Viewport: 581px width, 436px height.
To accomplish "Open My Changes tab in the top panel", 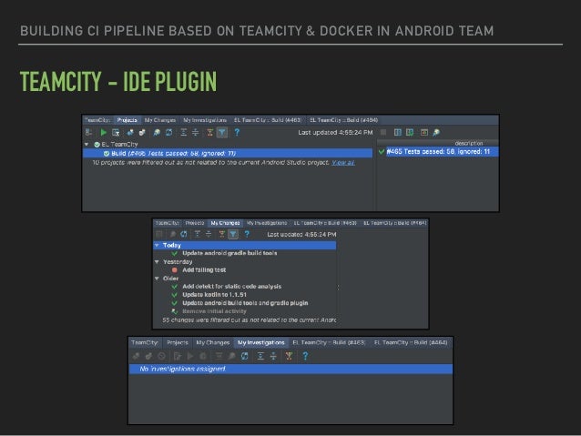I will [160, 120].
